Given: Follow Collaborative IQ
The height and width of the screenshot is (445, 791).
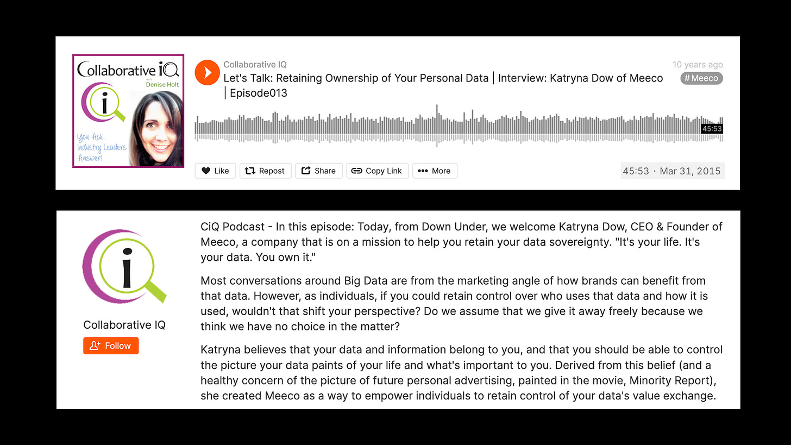Looking at the screenshot, I should [111, 346].
